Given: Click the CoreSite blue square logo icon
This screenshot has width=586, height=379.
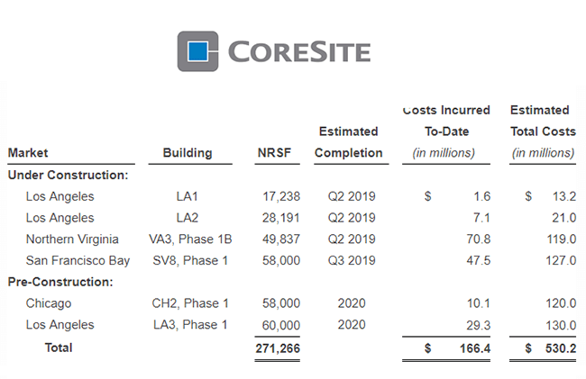Looking at the screenshot, I should 197,51.
